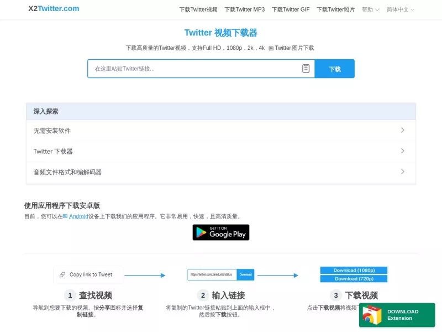
Task: Click the 深入探索 section header
Action: pos(220,112)
